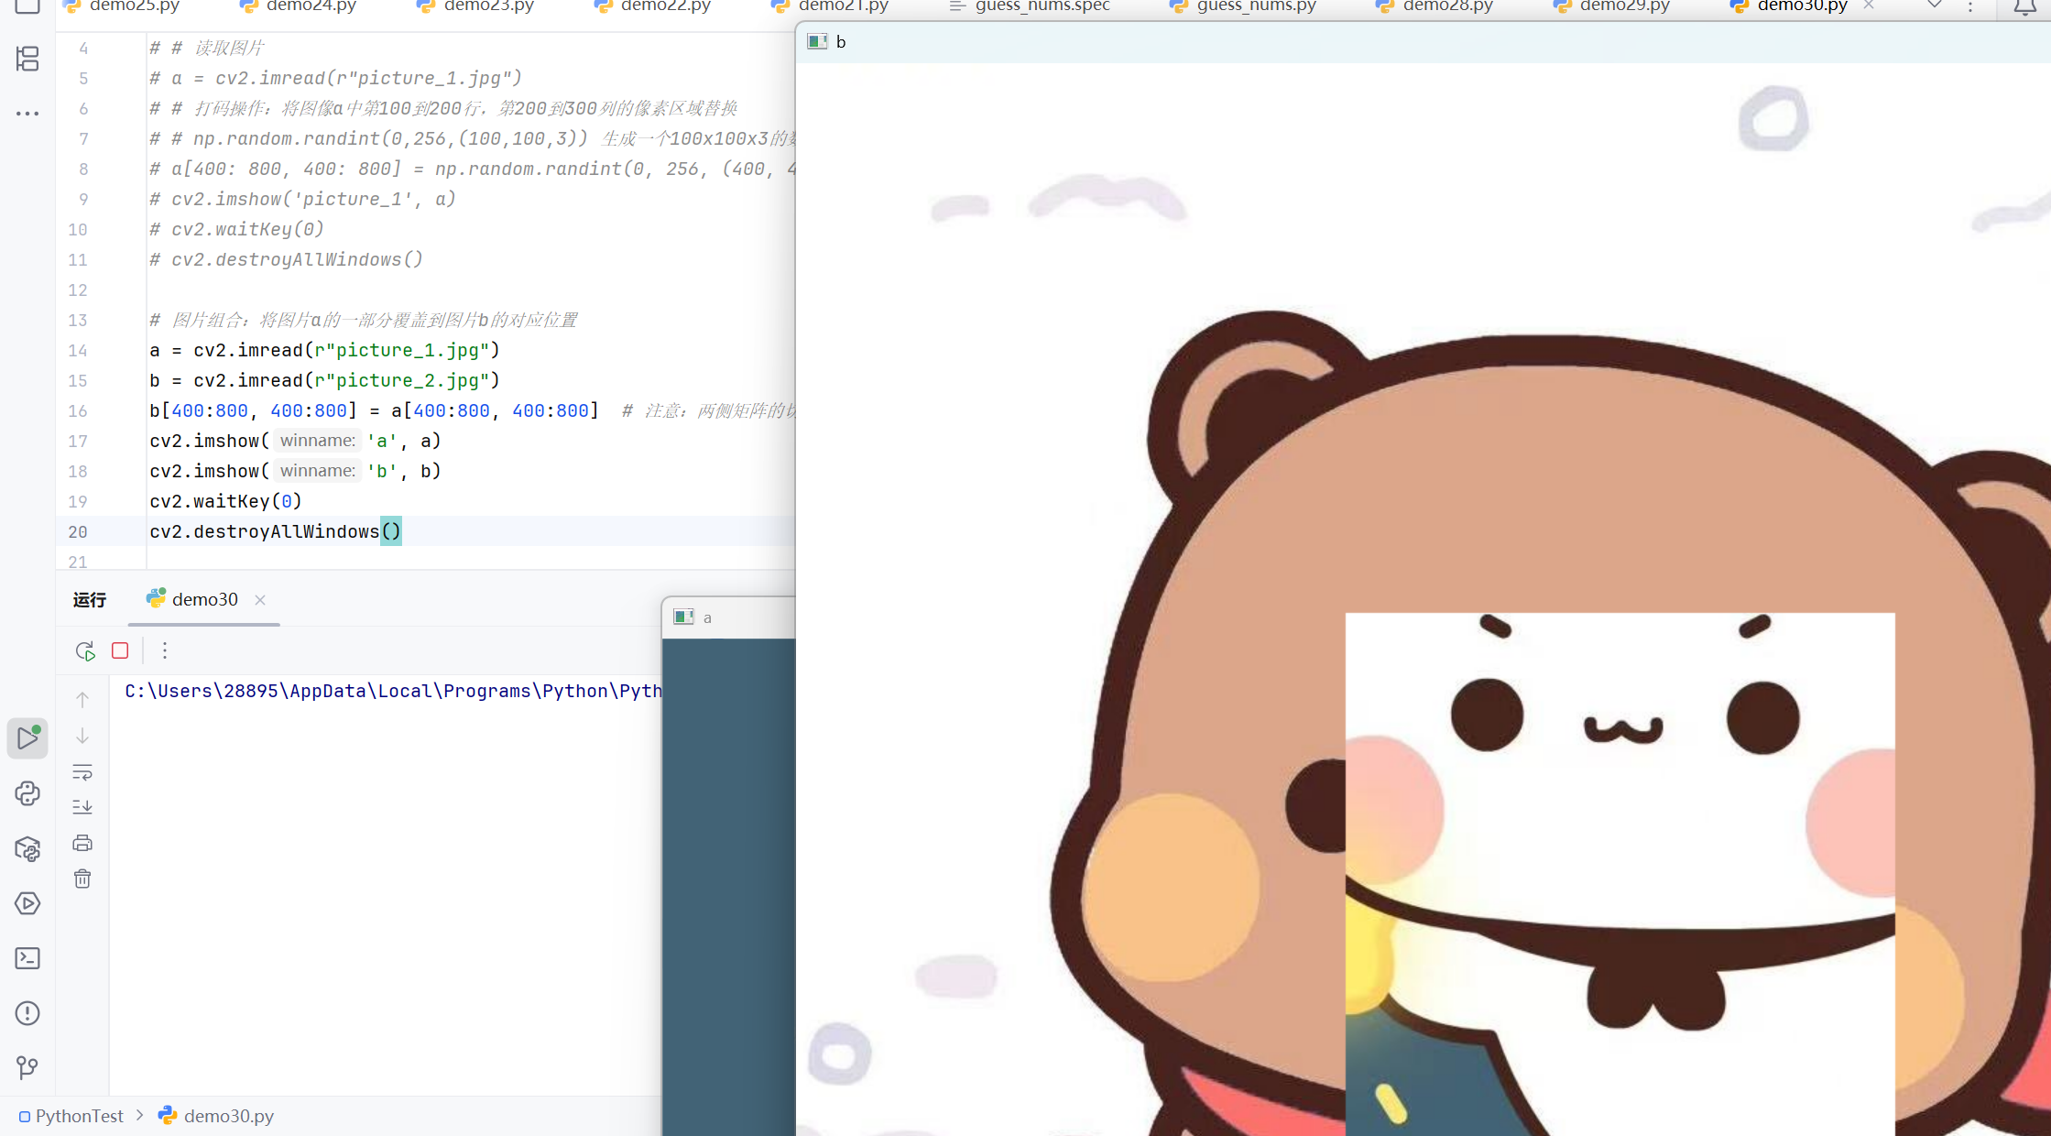
Task: Stop the running demo30 process
Action: point(120,650)
